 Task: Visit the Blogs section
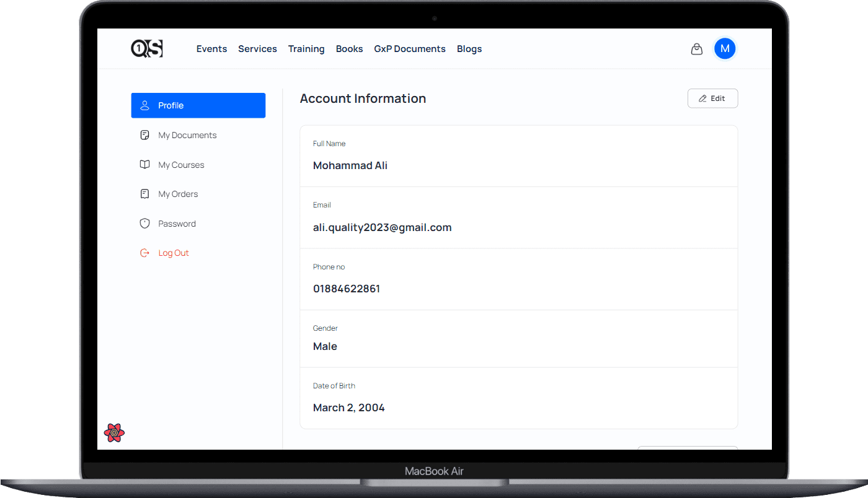point(469,49)
